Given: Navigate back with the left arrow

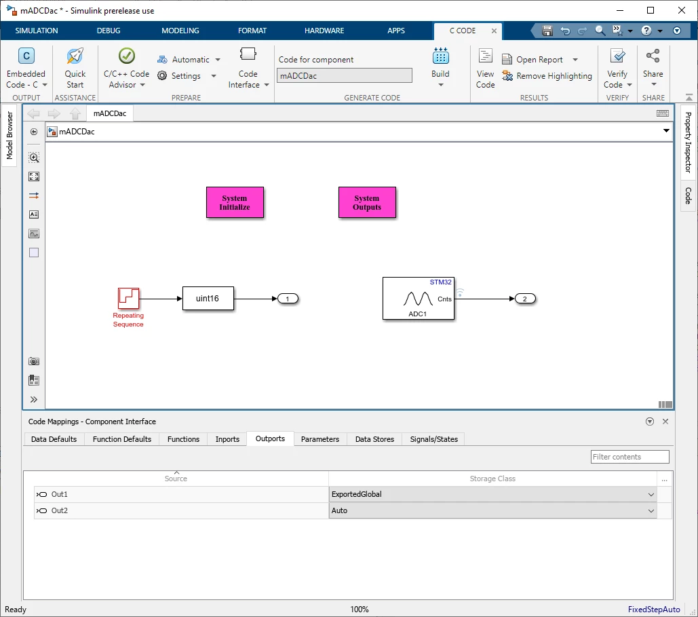Looking at the screenshot, I should (x=33, y=113).
